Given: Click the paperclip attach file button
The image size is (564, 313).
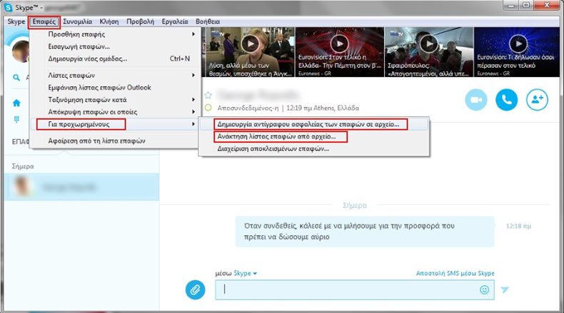Looking at the screenshot, I should pyautogui.click(x=196, y=289).
